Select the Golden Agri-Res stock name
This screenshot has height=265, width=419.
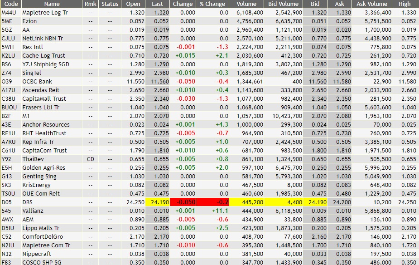coord(51,168)
